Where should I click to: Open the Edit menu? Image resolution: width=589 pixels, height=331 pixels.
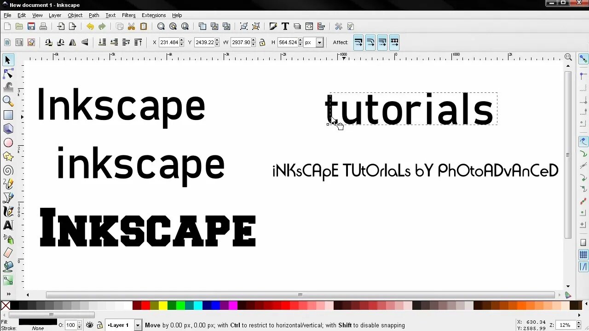coord(22,15)
